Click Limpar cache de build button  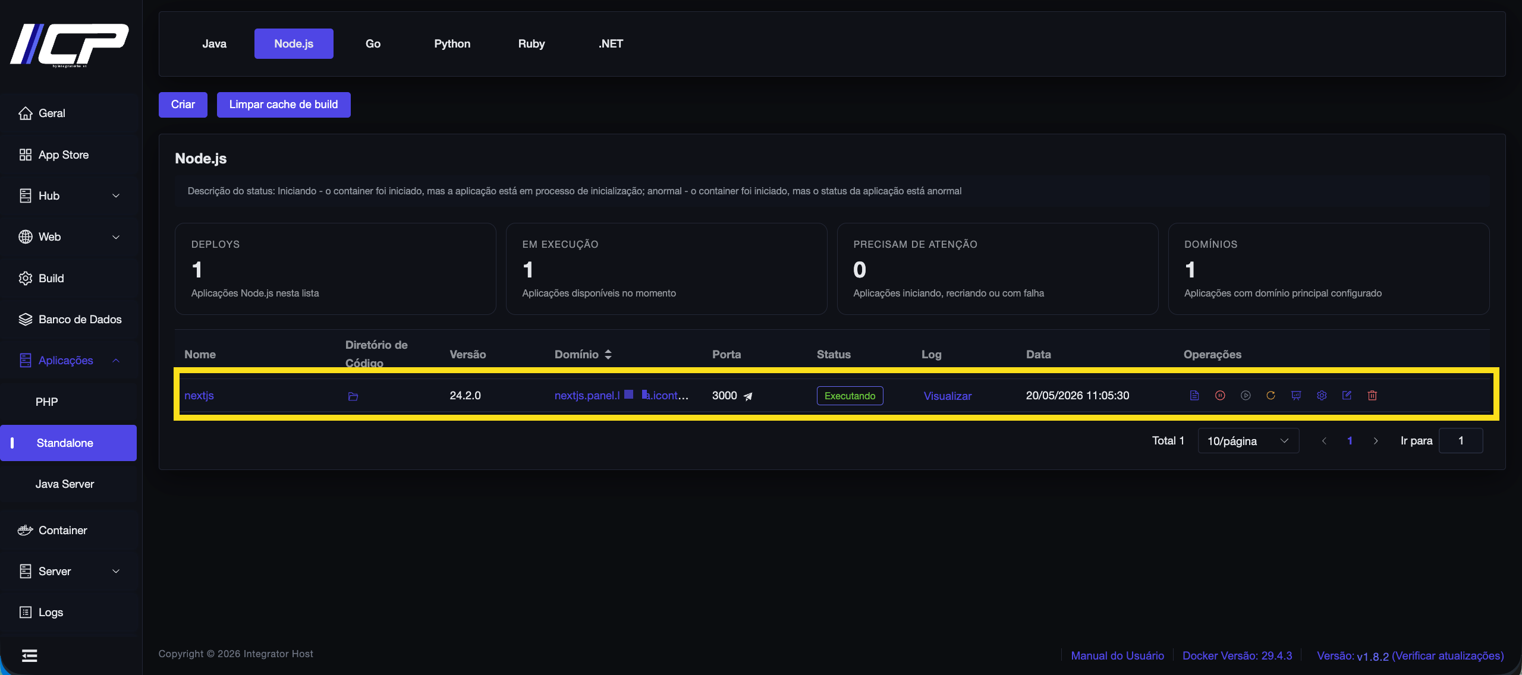[x=284, y=105]
